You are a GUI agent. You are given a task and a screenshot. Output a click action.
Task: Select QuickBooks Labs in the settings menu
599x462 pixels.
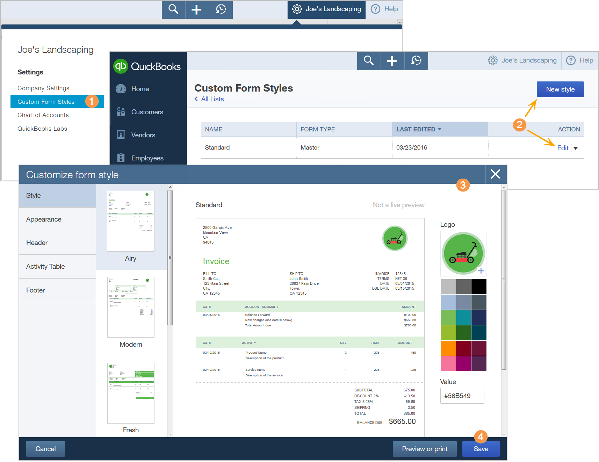(x=42, y=129)
